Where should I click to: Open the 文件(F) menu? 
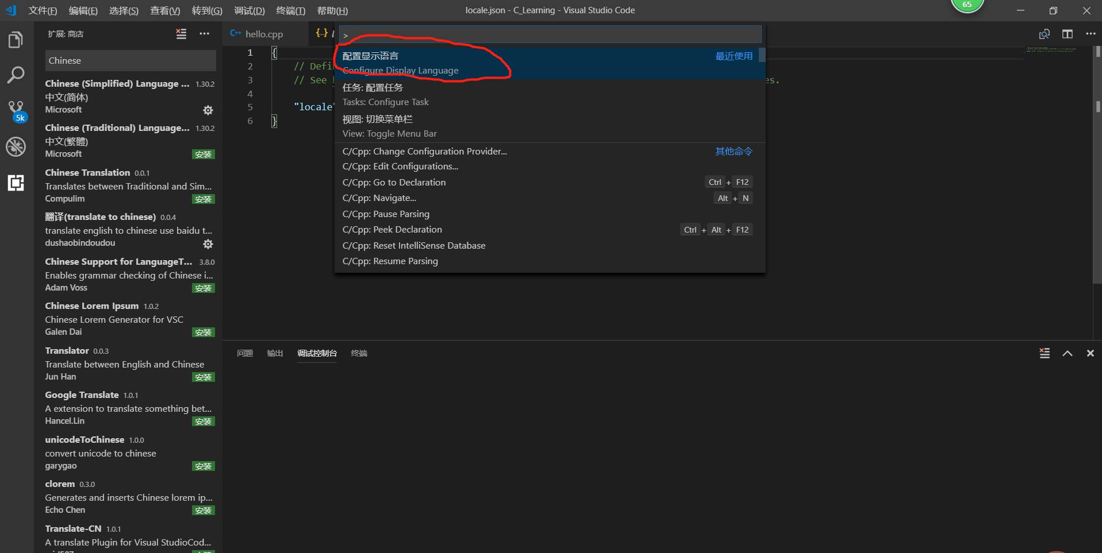pyautogui.click(x=43, y=10)
